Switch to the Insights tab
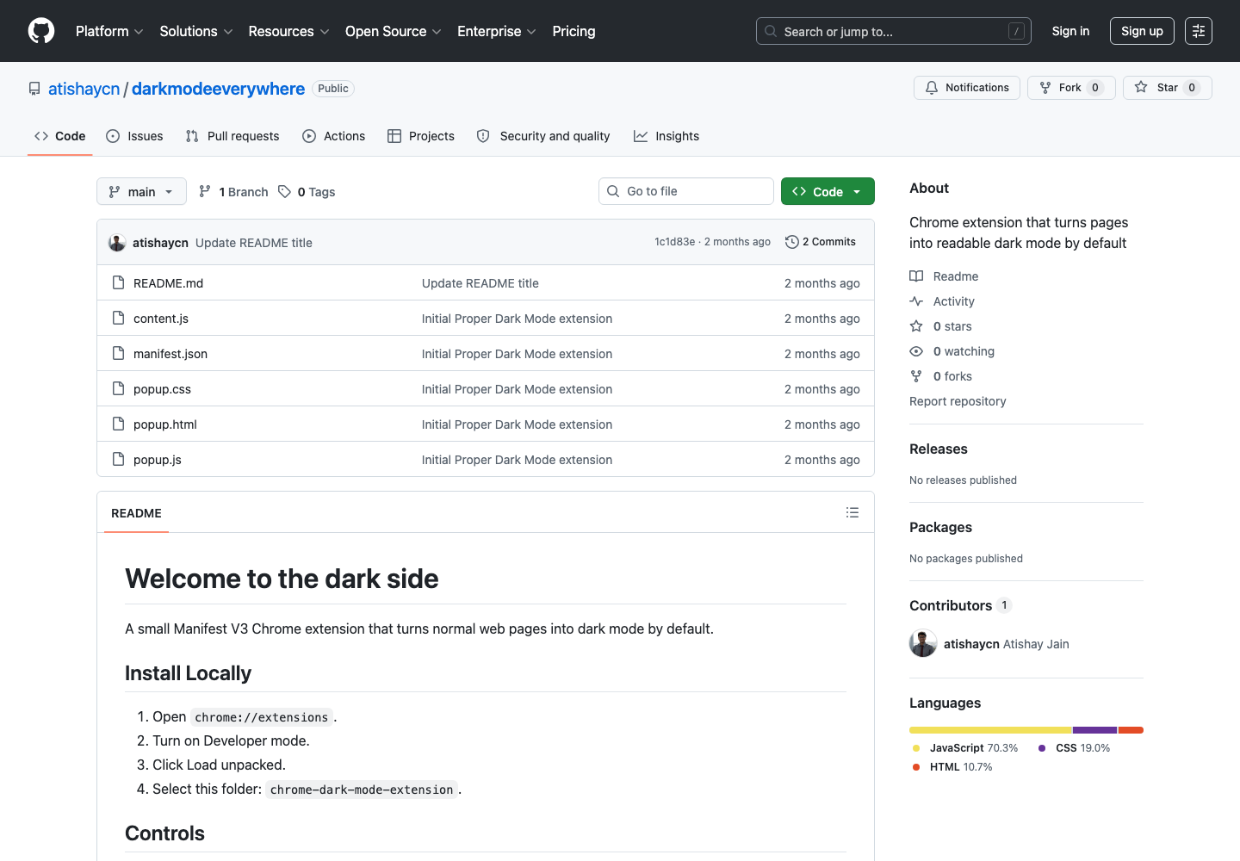 coord(666,136)
